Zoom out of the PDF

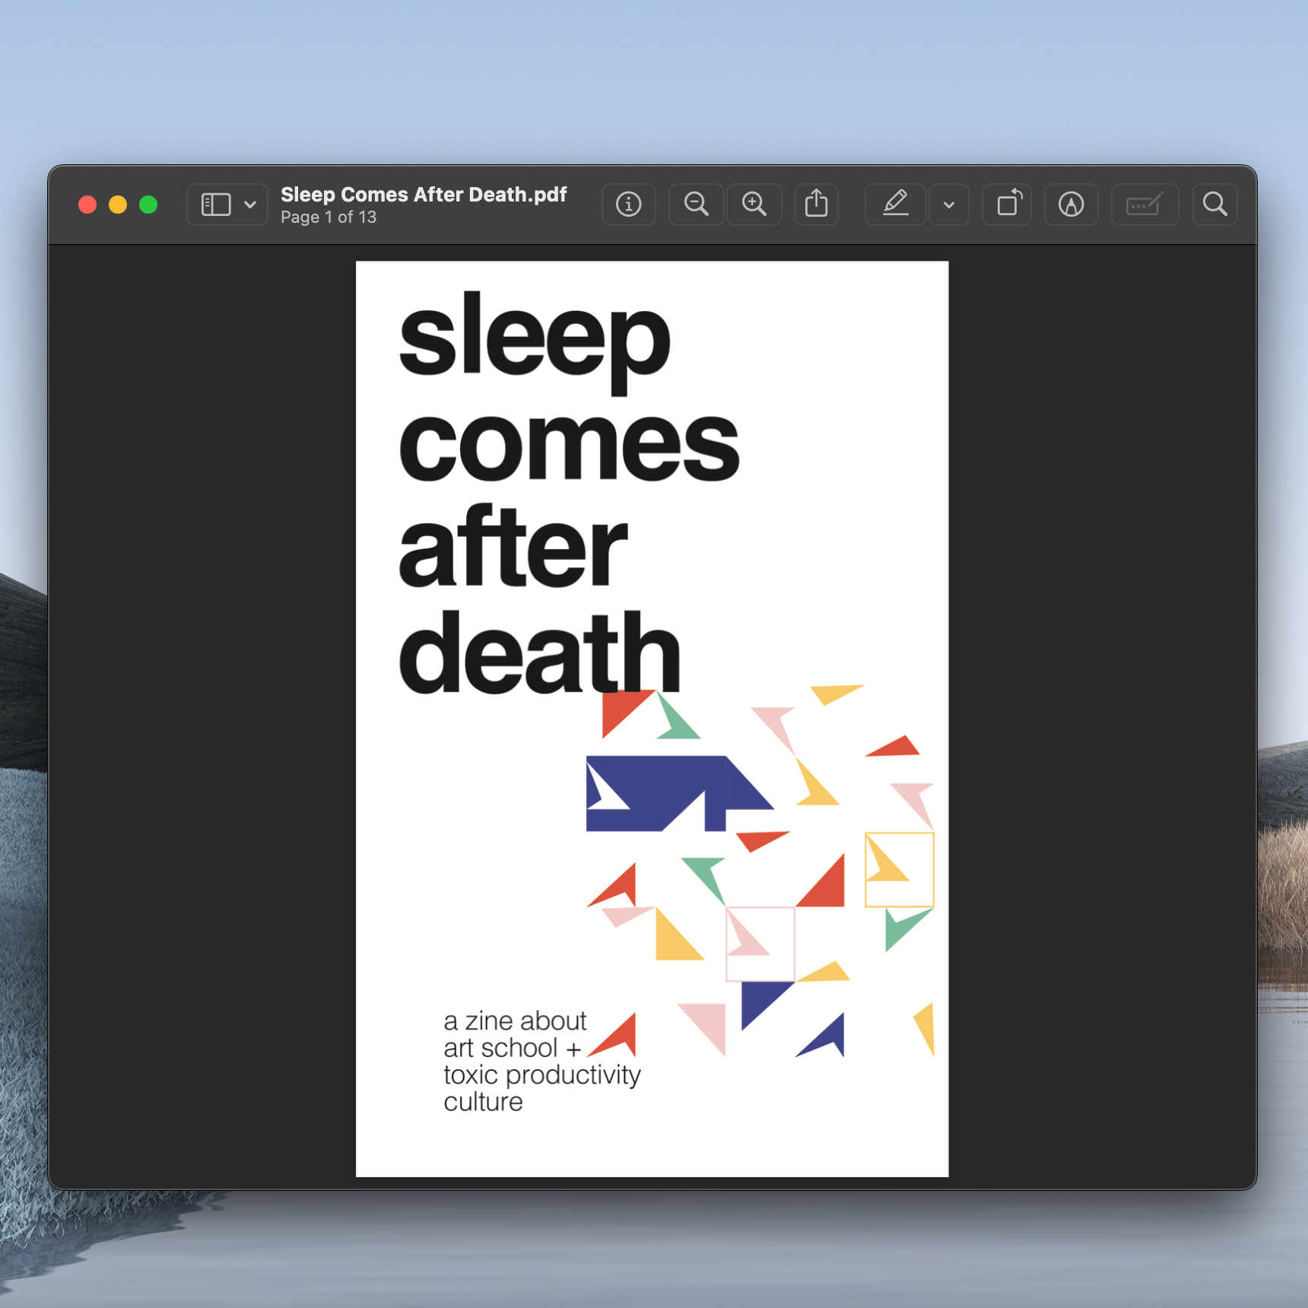(x=696, y=204)
